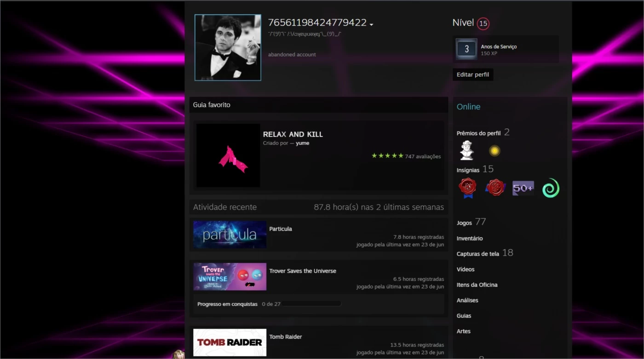644x359 pixels.
Task: Open the Análises reviews link
Action: click(467, 300)
